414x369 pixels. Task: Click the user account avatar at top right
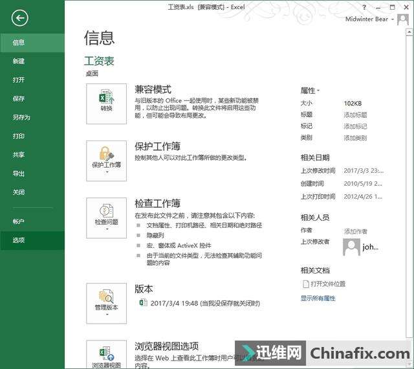click(403, 20)
